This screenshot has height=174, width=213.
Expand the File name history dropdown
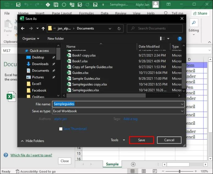pos(182,104)
